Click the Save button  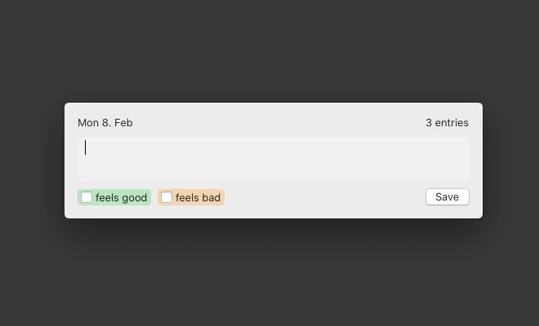click(x=448, y=197)
